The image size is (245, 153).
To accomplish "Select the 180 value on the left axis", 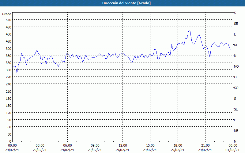I will 9,99.
